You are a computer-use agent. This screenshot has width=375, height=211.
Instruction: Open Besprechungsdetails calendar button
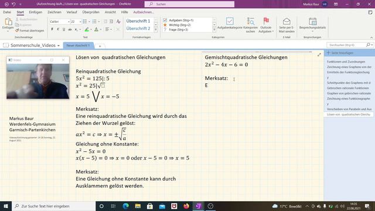tap(312, 25)
